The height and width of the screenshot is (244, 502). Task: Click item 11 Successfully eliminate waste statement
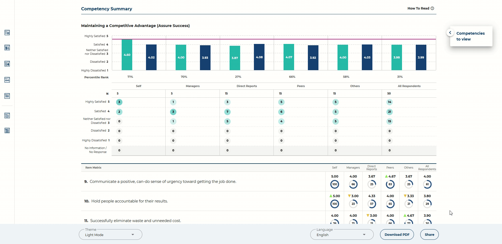(136, 221)
